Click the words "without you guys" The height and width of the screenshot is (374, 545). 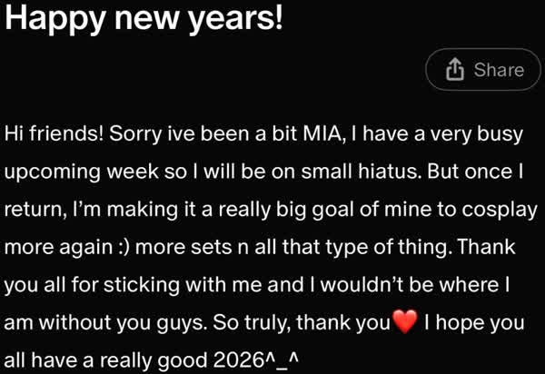coord(129,322)
